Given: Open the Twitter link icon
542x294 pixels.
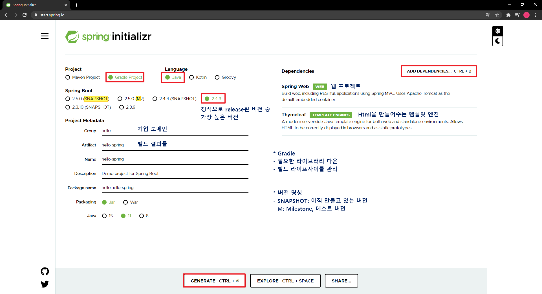Looking at the screenshot, I should click(45, 284).
